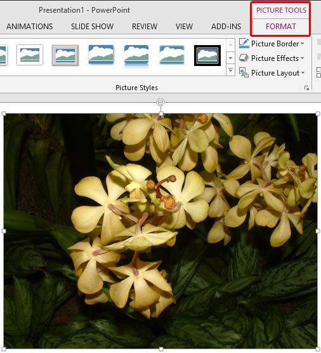Expand the full Picture Styles gallery

[x=230, y=70]
